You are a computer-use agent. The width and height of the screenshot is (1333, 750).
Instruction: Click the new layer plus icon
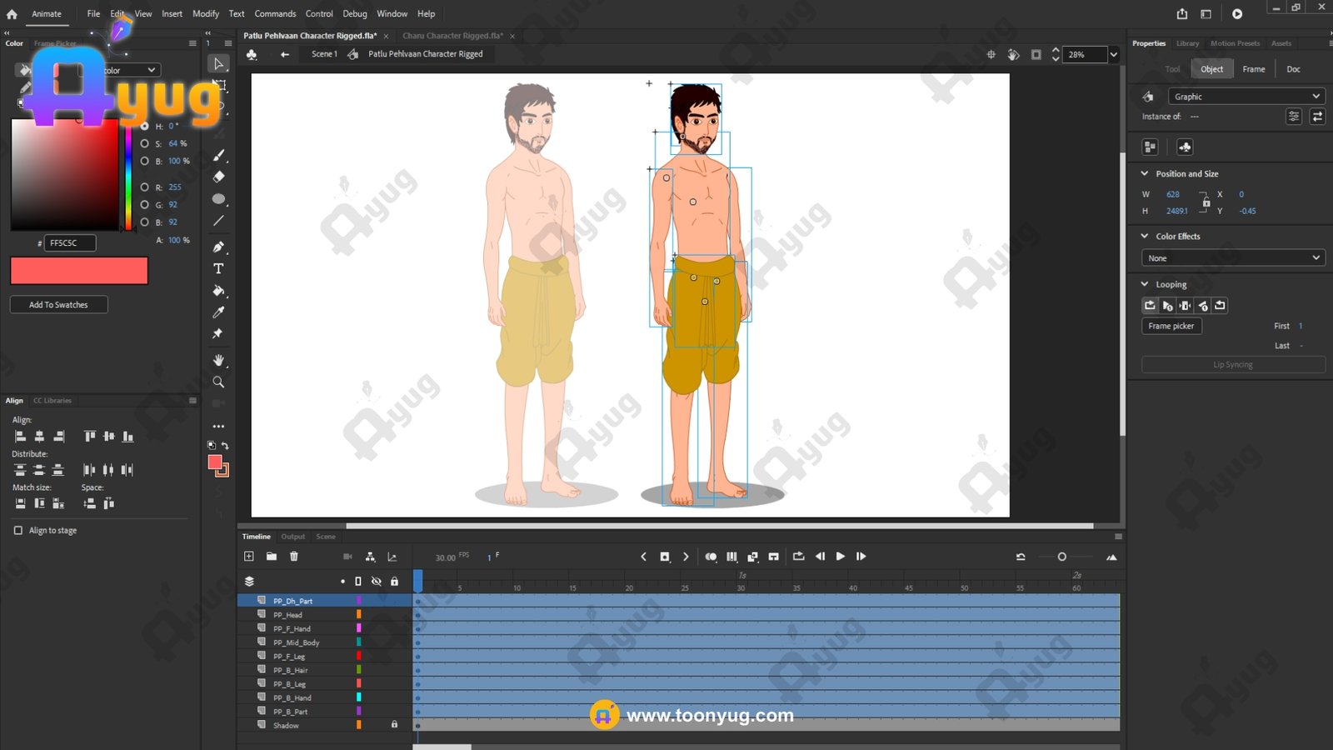pyautogui.click(x=249, y=557)
